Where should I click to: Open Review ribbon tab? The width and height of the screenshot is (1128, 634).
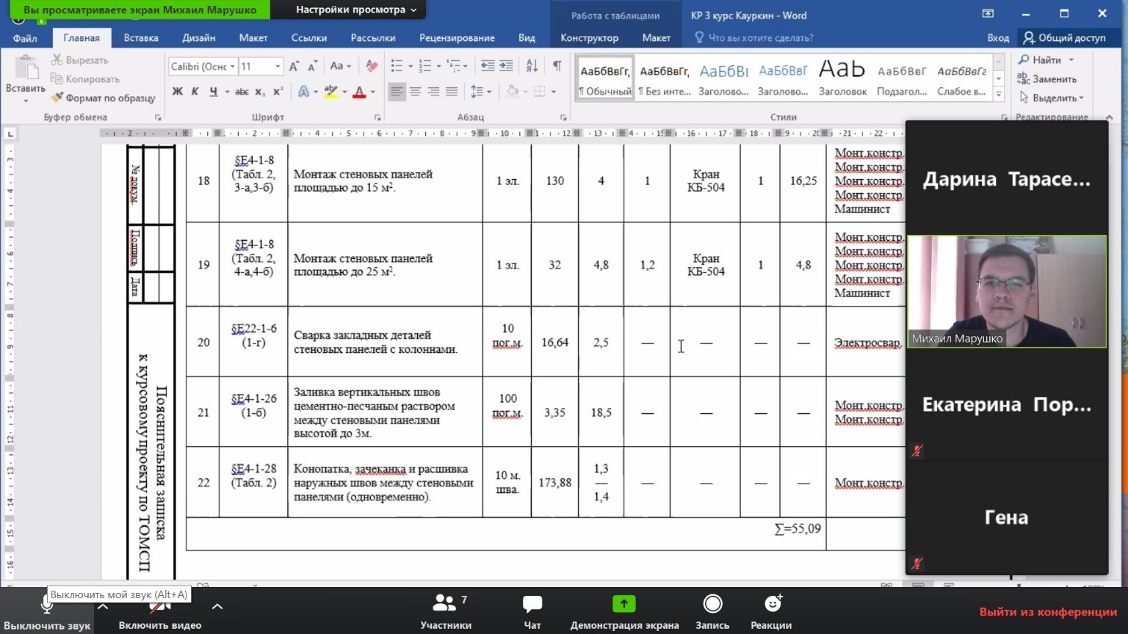(x=457, y=37)
